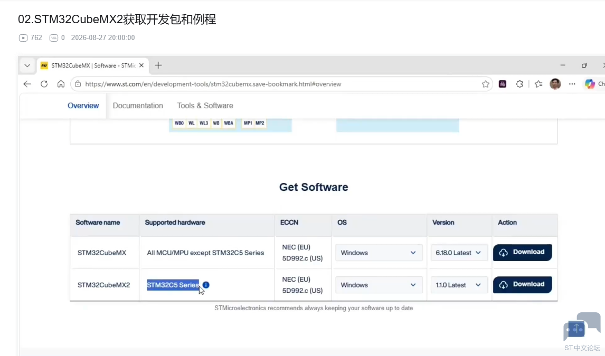605x356 pixels.
Task: Click the Get Software heading
Action: [x=314, y=187]
